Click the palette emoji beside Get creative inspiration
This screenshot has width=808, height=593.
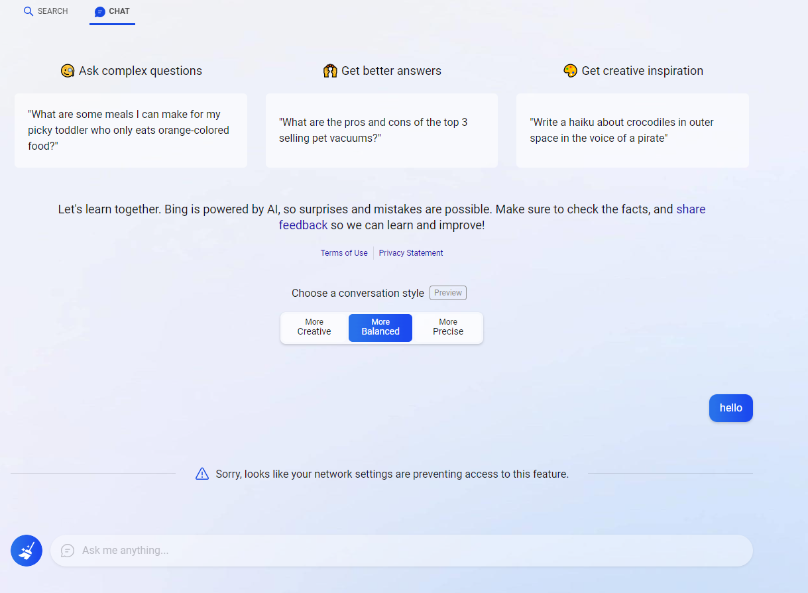(x=570, y=71)
